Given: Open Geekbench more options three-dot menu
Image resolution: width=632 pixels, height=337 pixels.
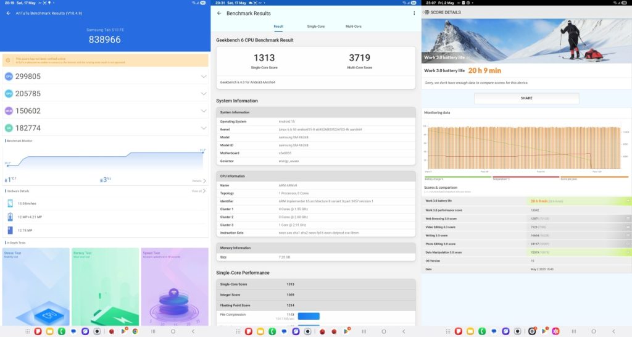Looking at the screenshot, I should 414,14.
